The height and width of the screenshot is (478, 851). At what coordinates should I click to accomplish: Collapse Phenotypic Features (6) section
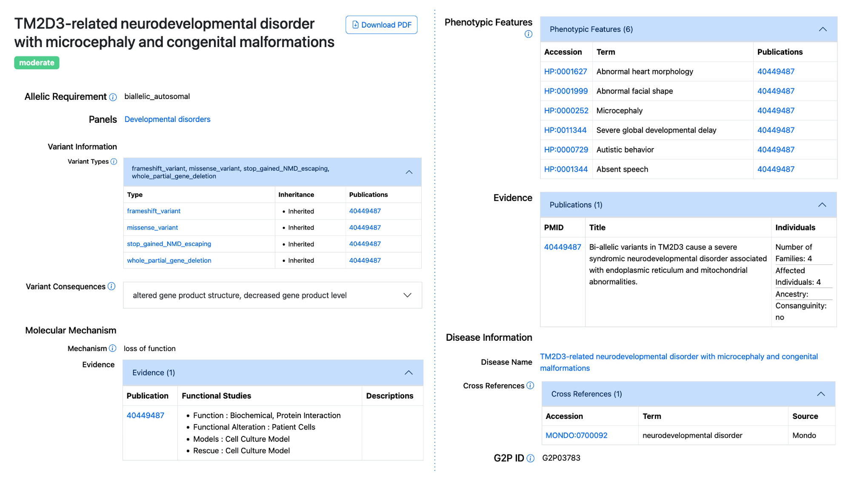click(x=822, y=29)
